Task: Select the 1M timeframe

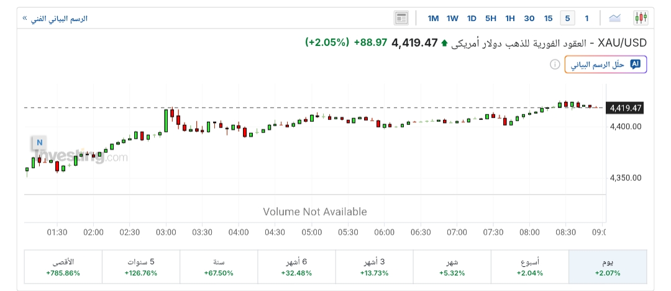Action: [x=433, y=18]
